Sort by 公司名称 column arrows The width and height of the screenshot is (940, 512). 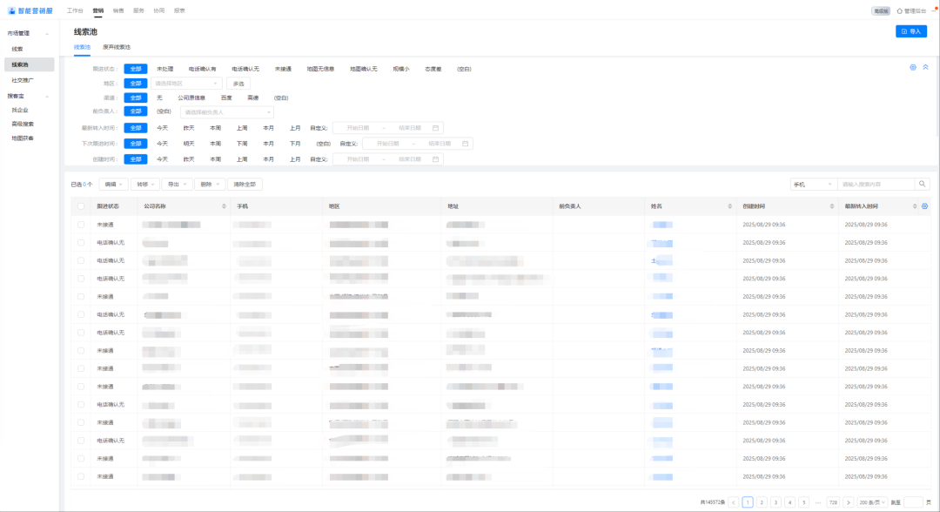pos(224,206)
